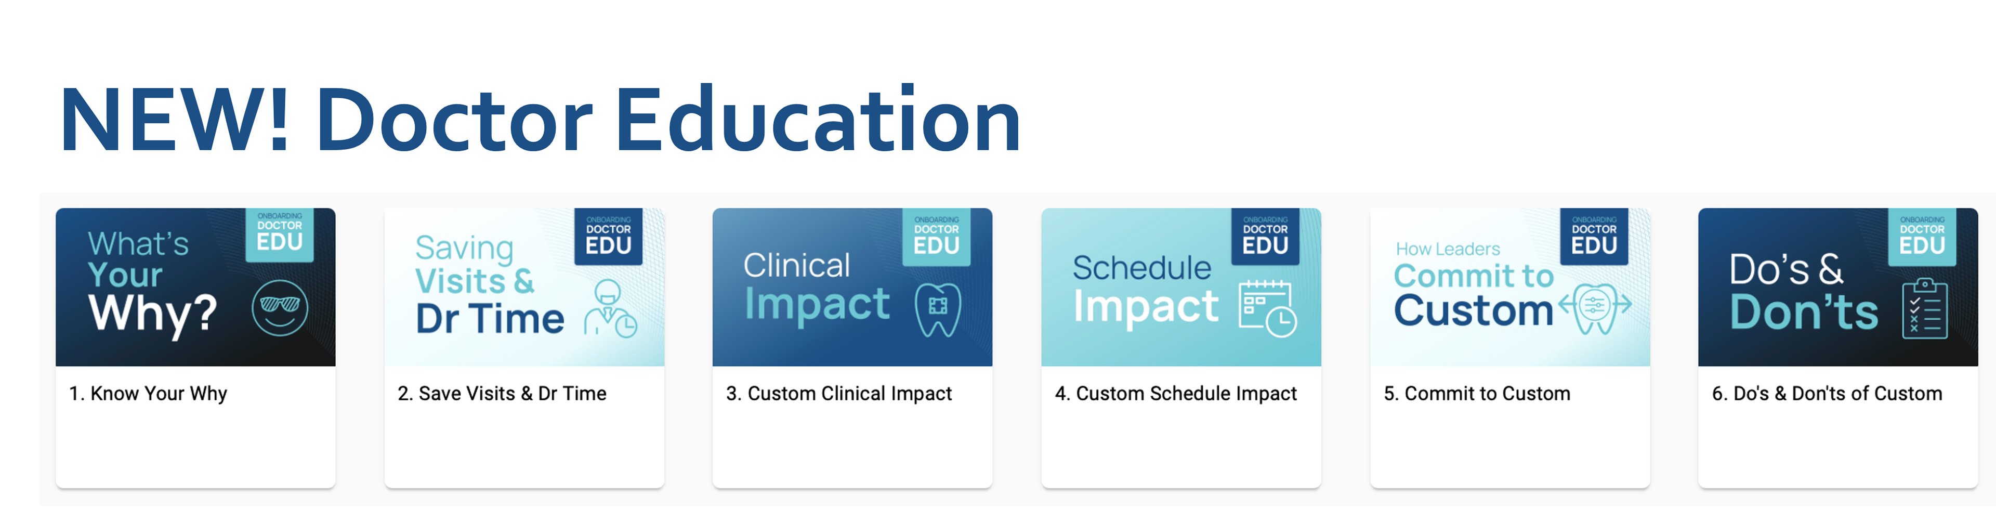The width and height of the screenshot is (1996, 508).
Task: Select the '6. Do's & Don'ts of Custom' title
Action: [1827, 394]
